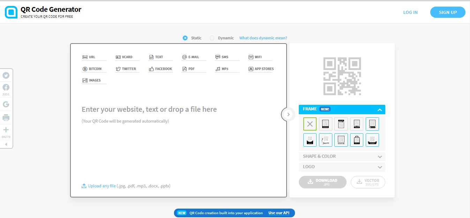Share on Facebook from the side bar
Image resolution: width=470 pixels, height=218 pixels.
click(x=6, y=87)
